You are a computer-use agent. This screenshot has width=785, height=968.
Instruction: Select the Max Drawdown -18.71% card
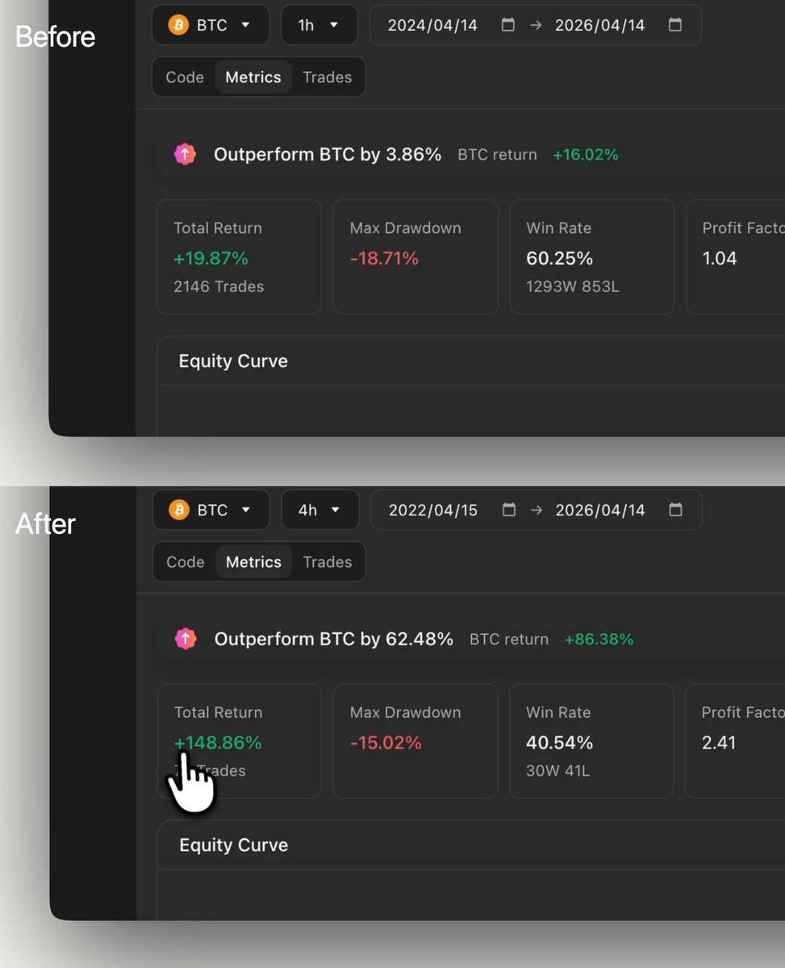click(x=415, y=257)
